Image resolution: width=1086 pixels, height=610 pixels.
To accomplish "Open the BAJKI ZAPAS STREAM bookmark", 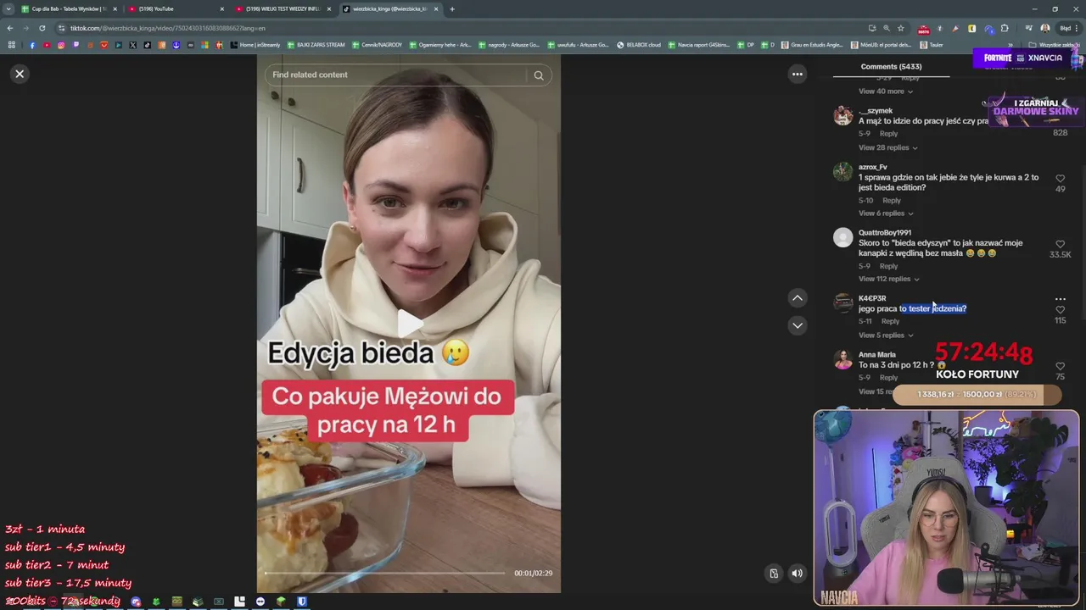I will (316, 45).
